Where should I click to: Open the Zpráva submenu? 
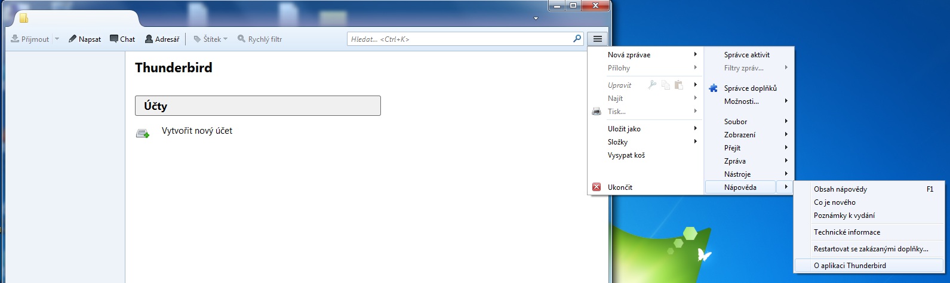[x=749, y=161]
